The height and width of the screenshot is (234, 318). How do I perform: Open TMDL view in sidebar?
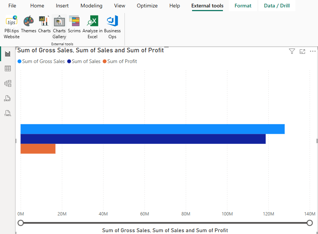(x=8, y=113)
